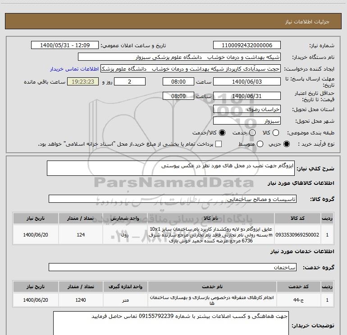Click the price validity date 1400/06/31

(247, 96)
